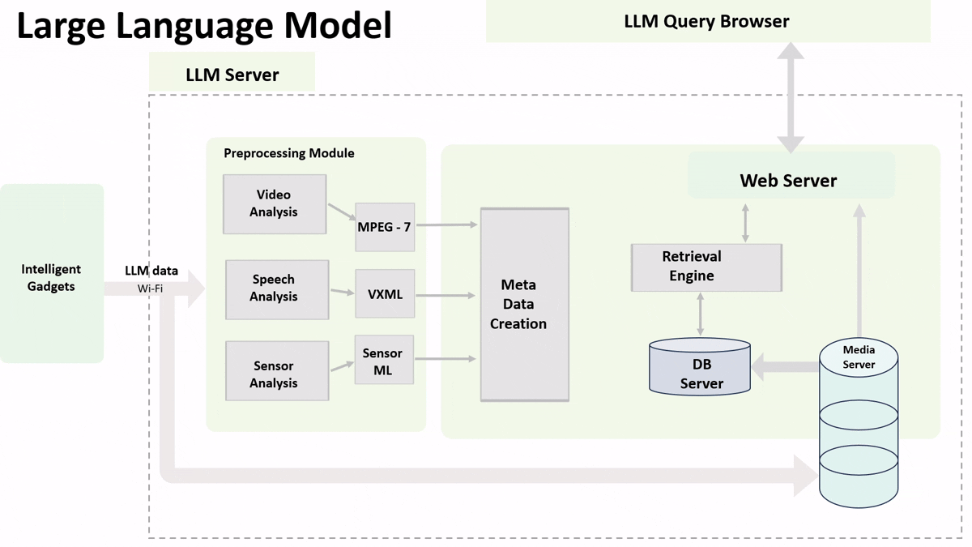This screenshot has width=972, height=547.
Task: Select the thick arrow pointing into DB Server
Action: pyautogui.click(x=784, y=367)
